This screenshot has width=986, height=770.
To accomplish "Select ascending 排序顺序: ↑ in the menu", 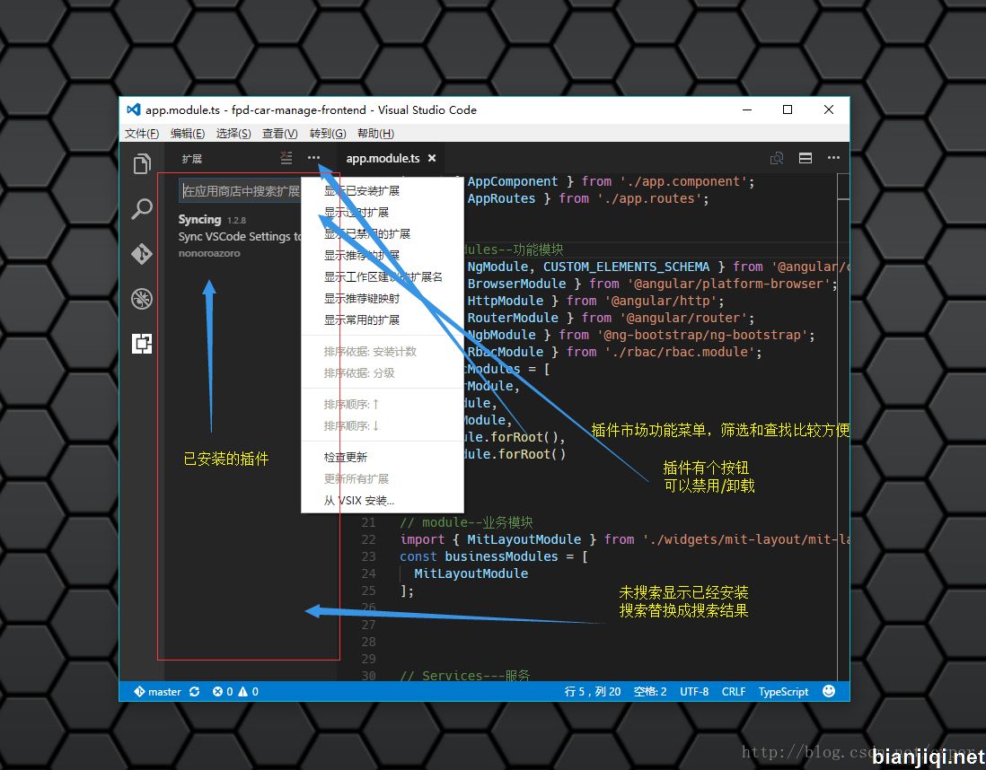I will pyautogui.click(x=383, y=404).
